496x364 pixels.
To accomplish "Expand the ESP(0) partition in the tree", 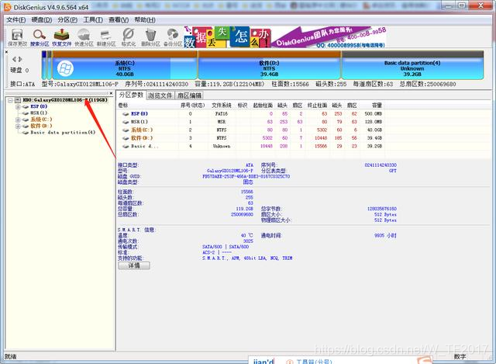I will (18, 107).
